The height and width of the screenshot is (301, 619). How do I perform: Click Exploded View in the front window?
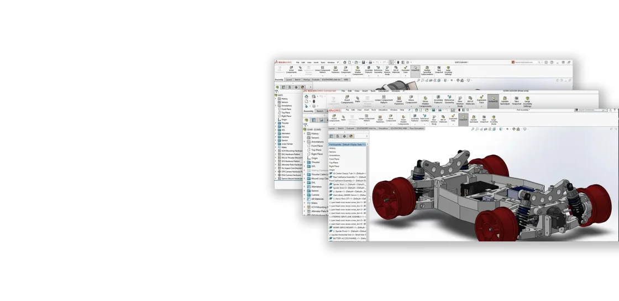(453, 119)
